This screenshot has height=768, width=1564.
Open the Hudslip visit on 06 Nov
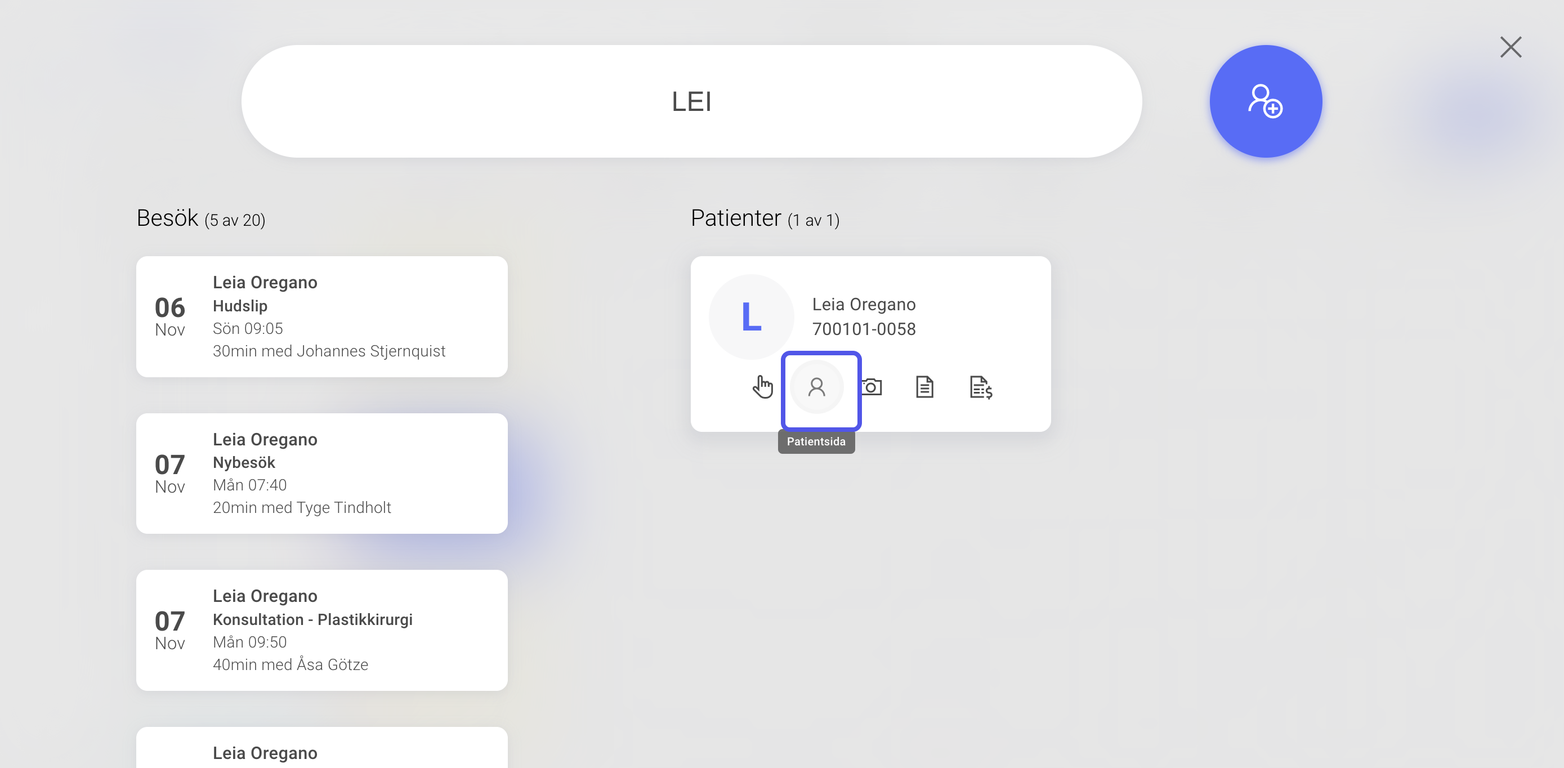pos(322,316)
